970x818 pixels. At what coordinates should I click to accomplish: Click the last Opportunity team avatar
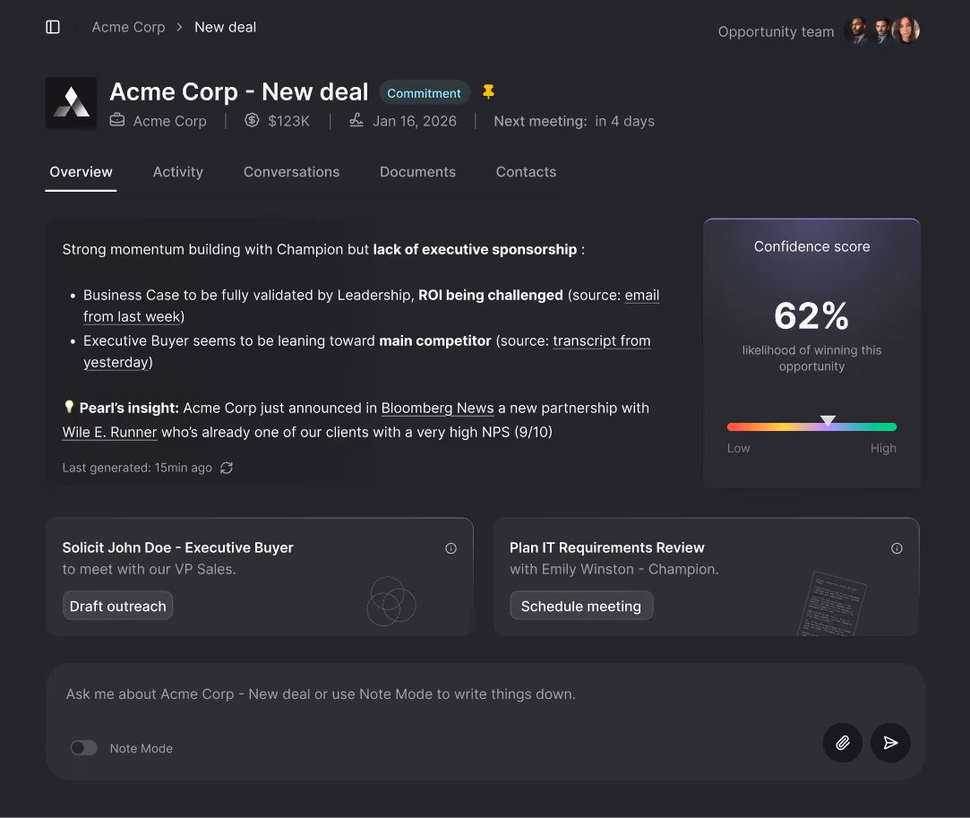906,30
